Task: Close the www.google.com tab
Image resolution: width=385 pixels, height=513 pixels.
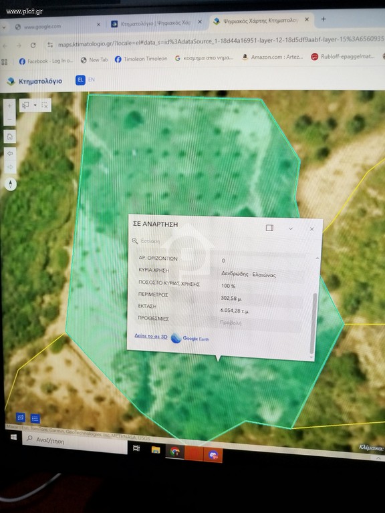Action: click(98, 25)
